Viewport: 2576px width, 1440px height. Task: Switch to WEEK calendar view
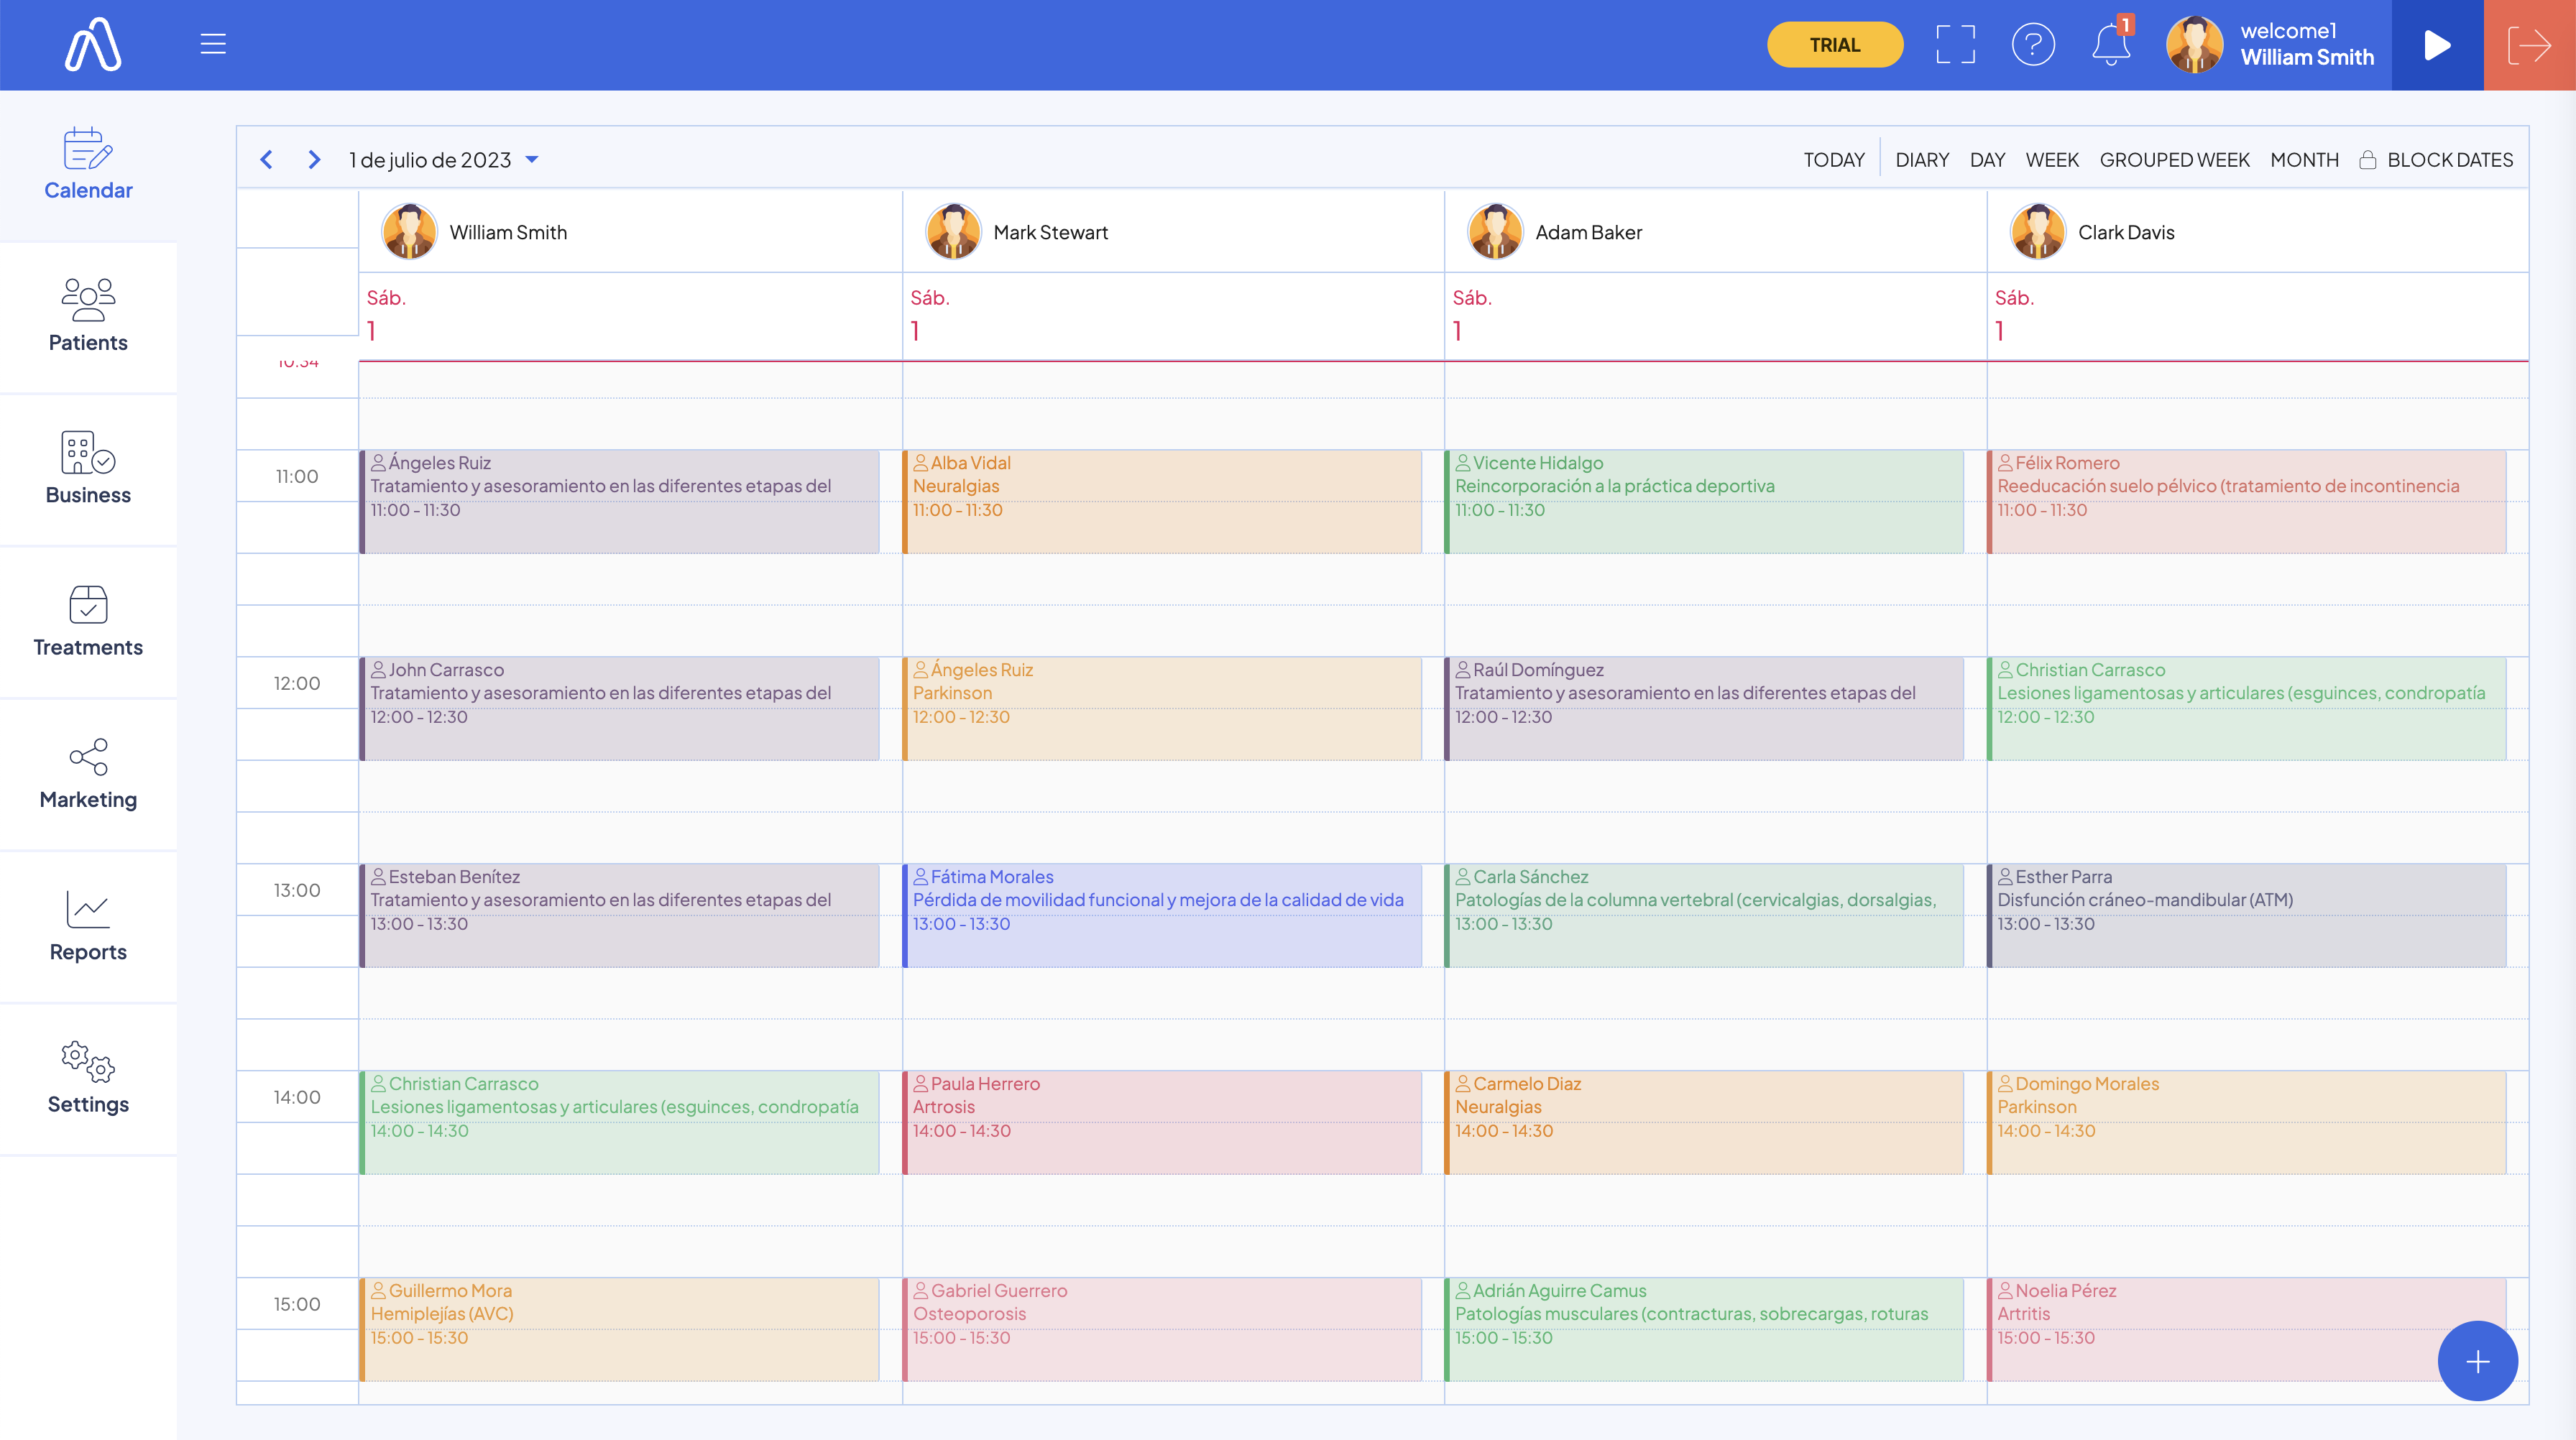point(2051,160)
